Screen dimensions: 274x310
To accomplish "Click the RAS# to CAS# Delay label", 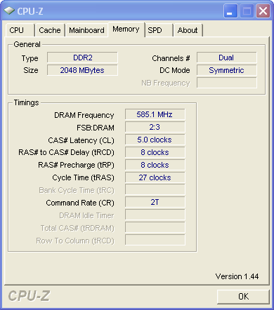I will click(66, 152).
